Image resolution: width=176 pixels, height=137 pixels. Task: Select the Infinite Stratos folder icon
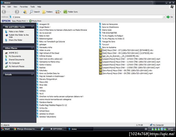[x=38, y=56]
